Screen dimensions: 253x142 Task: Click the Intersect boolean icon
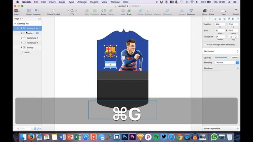click(157, 11)
